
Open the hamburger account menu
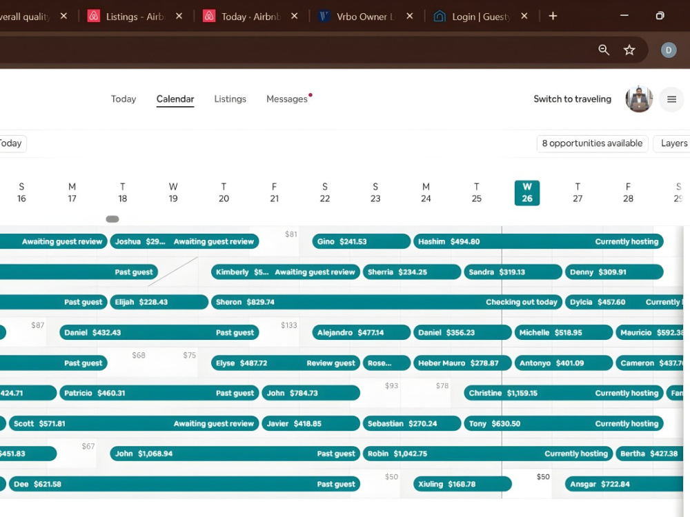pos(671,99)
